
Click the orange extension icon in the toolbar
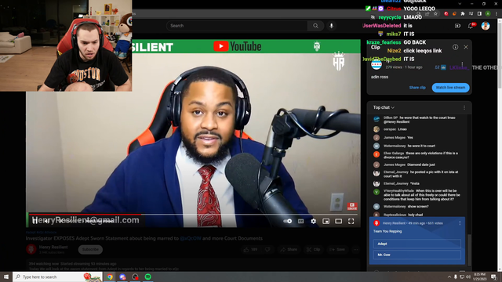pyautogui.click(x=454, y=14)
